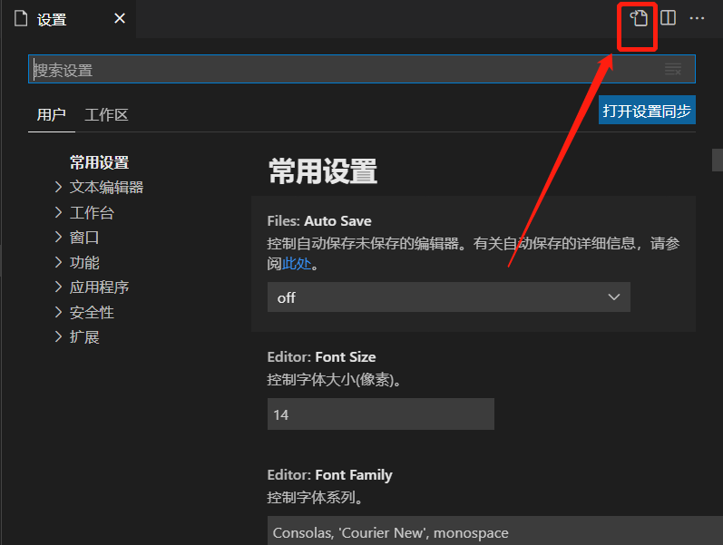Click the 打开设置同步 button
Image resolution: width=723 pixels, height=545 pixels.
pos(647,111)
